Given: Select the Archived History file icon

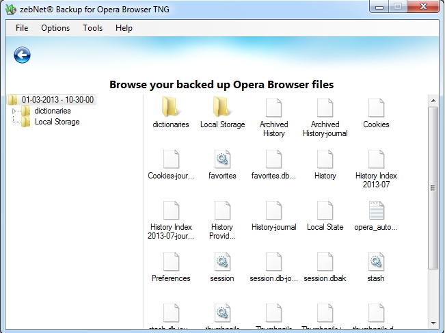Looking at the screenshot, I should click(x=273, y=107).
